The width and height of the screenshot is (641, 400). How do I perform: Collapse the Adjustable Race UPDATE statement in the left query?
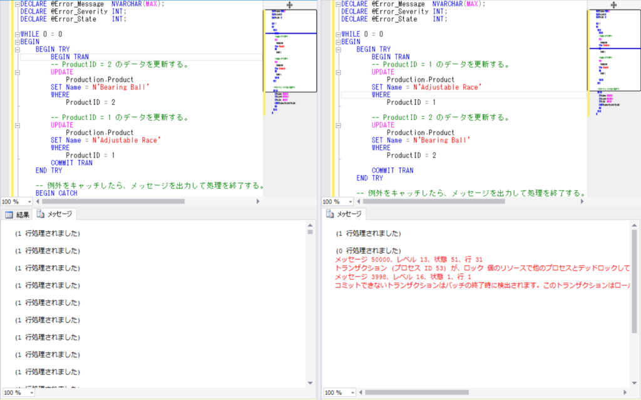coord(18,126)
